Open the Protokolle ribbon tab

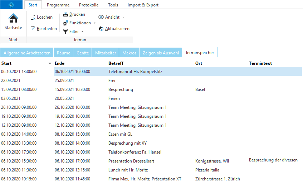pyautogui.click(x=89, y=5)
